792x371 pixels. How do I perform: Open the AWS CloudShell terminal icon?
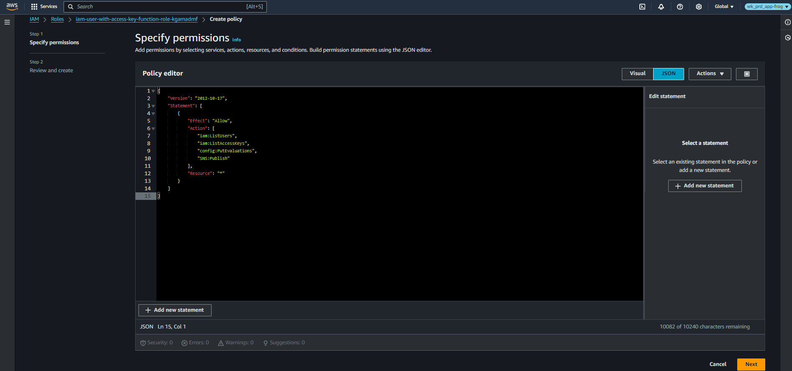pyautogui.click(x=642, y=7)
